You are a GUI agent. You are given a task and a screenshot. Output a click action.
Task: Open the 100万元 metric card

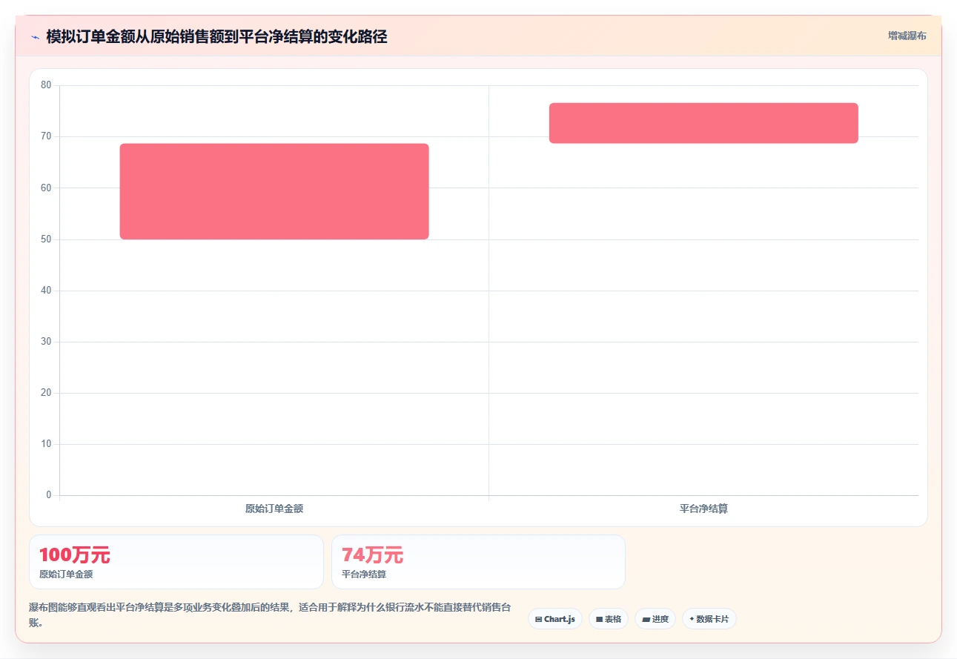click(176, 562)
